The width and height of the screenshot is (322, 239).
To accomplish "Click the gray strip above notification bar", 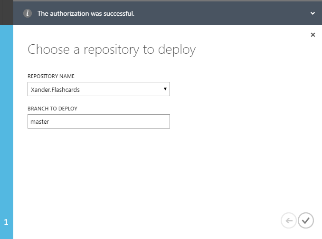I will 161,1.
